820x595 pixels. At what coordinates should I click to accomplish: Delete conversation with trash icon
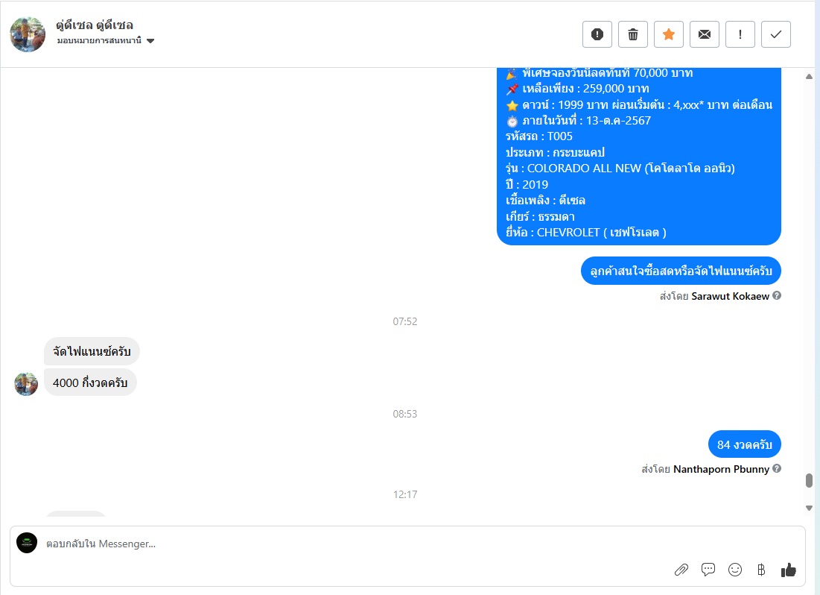633,34
